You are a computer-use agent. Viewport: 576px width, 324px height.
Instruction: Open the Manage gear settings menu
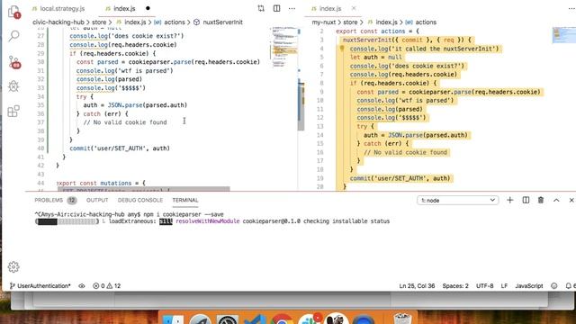13,266
